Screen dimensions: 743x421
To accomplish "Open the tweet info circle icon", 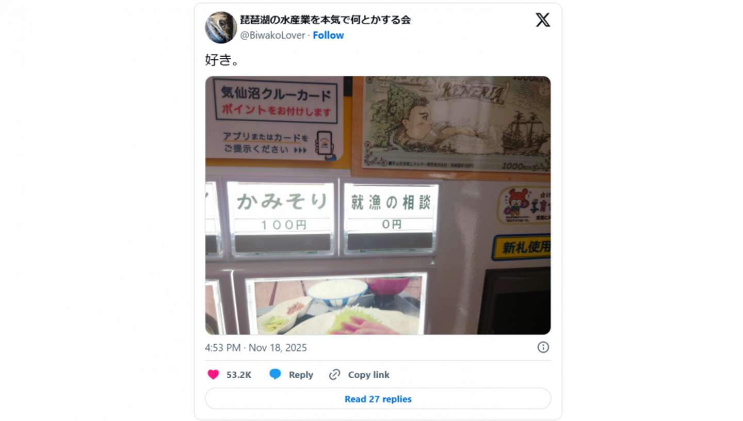I will click(543, 347).
